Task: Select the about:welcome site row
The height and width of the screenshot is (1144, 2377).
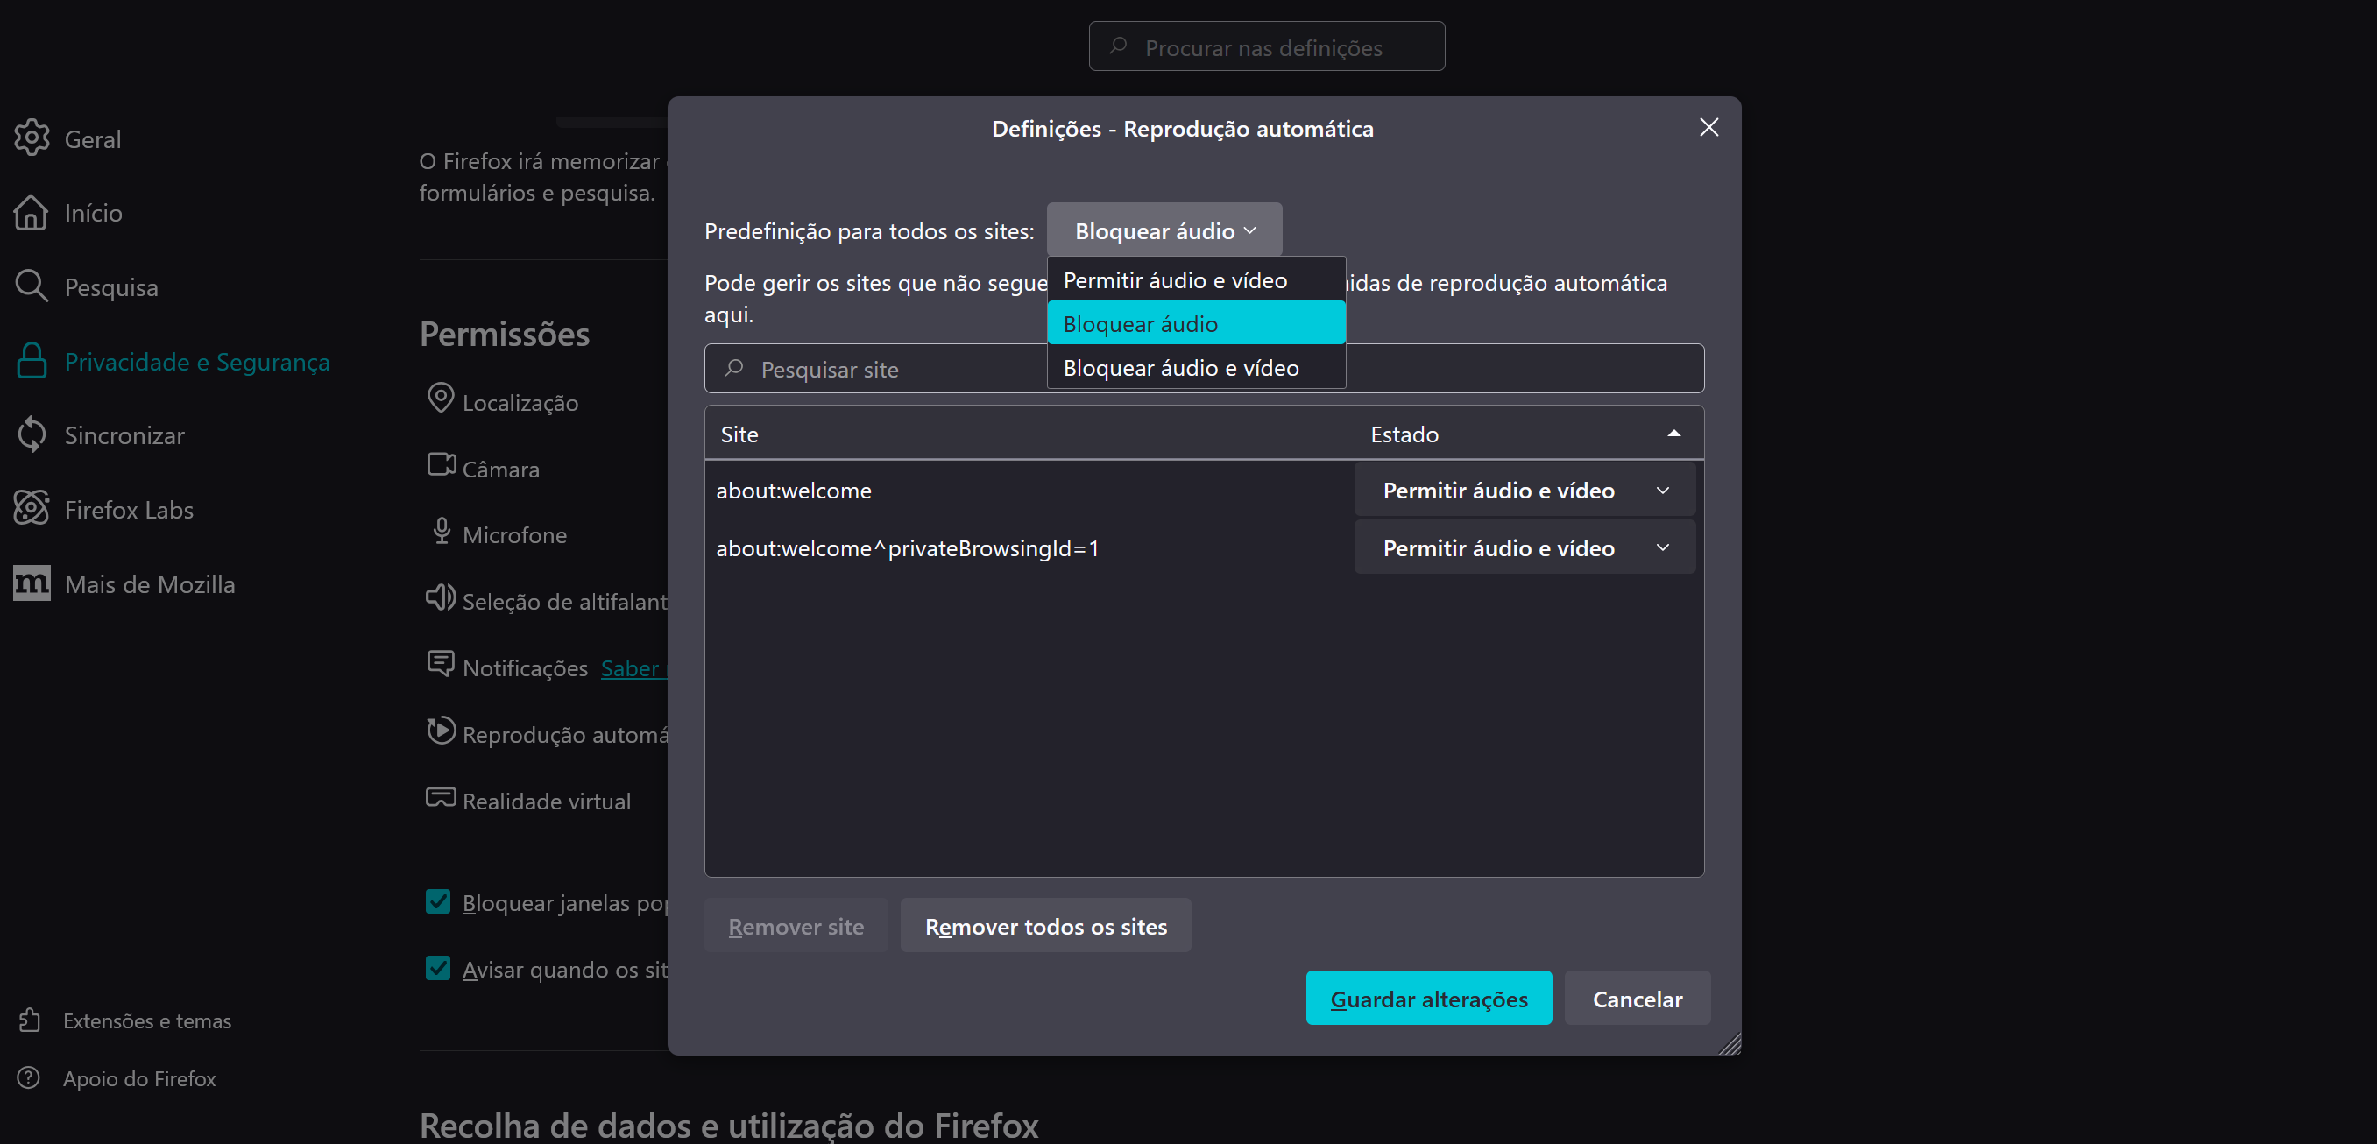Action: 1029,490
